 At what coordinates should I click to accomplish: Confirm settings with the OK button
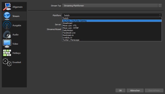pos(120,90)
